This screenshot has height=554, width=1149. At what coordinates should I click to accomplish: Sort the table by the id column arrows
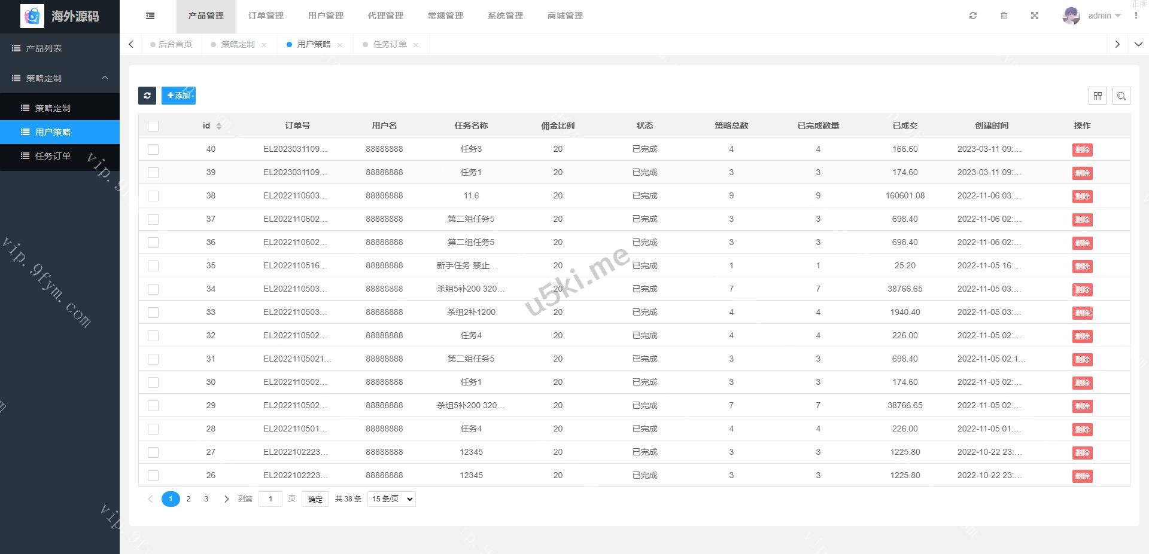pos(219,126)
